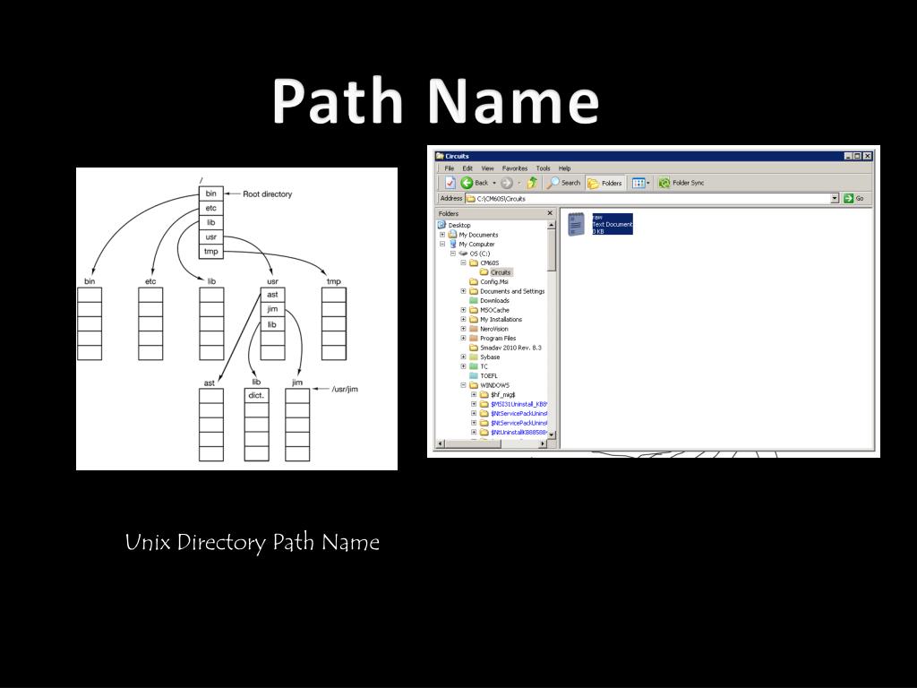Open the Favorites menu
The height and width of the screenshot is (688, 917).
[x=515, y=168]
